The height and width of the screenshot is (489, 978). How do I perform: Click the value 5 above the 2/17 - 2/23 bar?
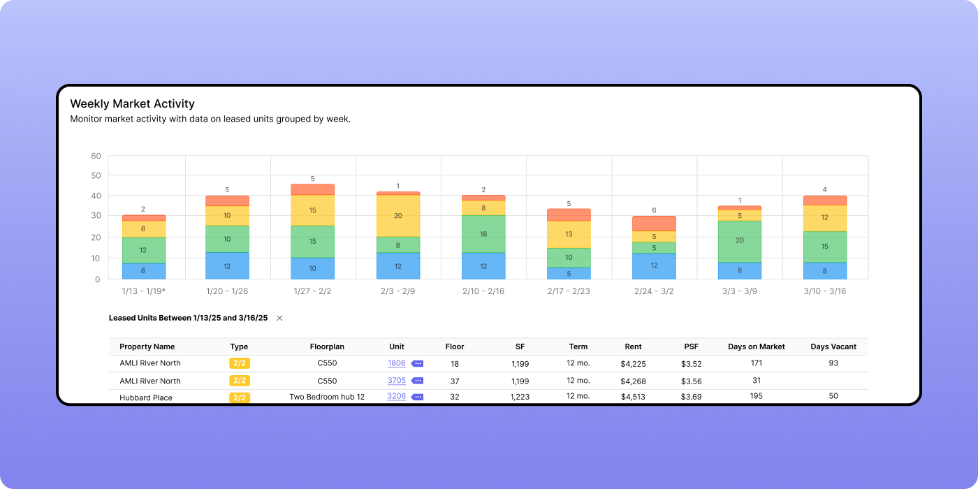pos(569,202)
